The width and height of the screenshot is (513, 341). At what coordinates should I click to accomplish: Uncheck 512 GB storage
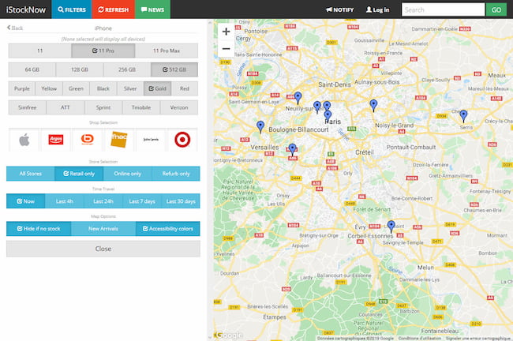[x=174, y=69]
